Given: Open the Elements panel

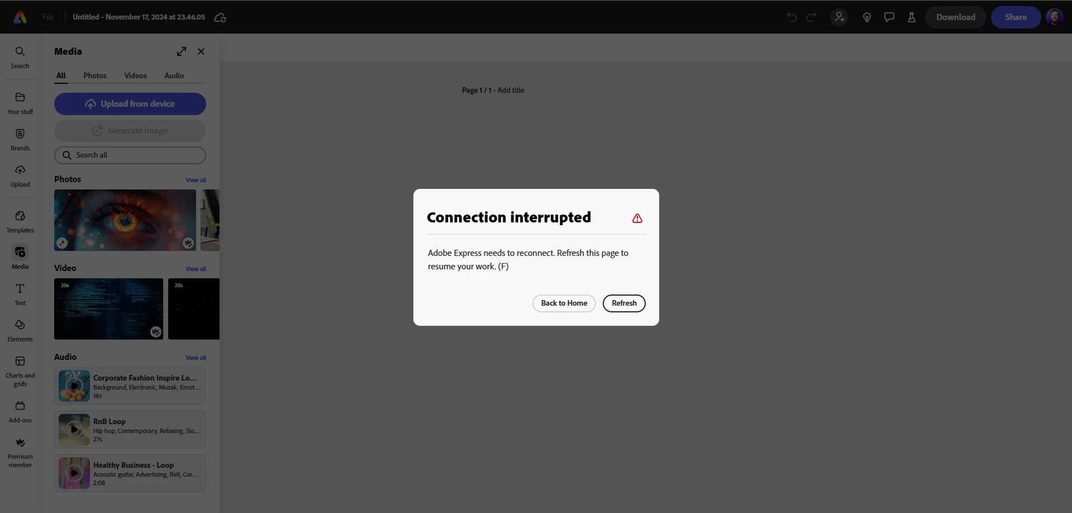Looking at the screenshot, I should tap(20, 331).
